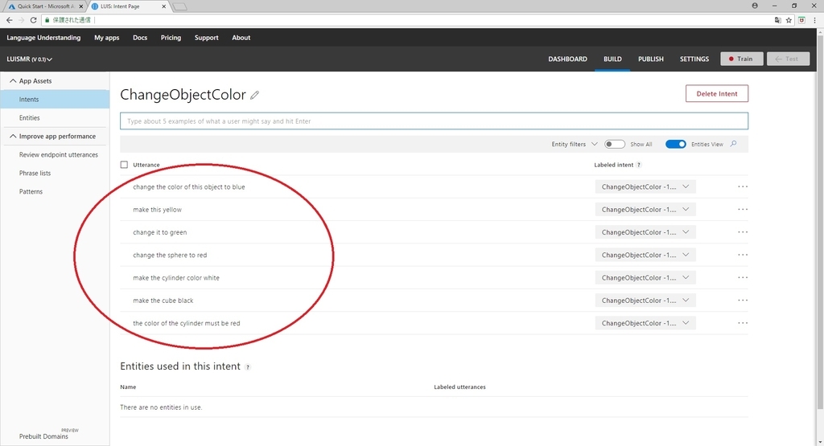This screenshot has height=446, width=824.
Task: Collapse the Improve app performance section
Action: point(13,136)
